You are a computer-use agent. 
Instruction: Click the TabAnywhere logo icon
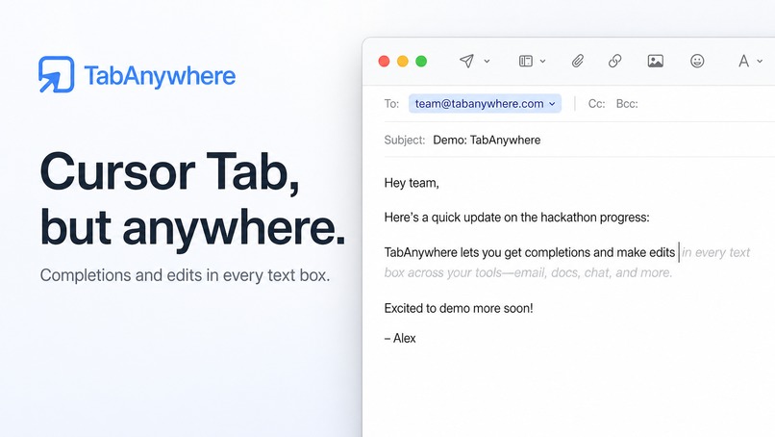click(x=57, y=75)
